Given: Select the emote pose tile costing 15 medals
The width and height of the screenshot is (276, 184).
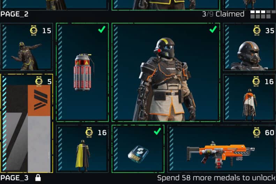Looking at the screenshot, I should (x=27, y=47).
